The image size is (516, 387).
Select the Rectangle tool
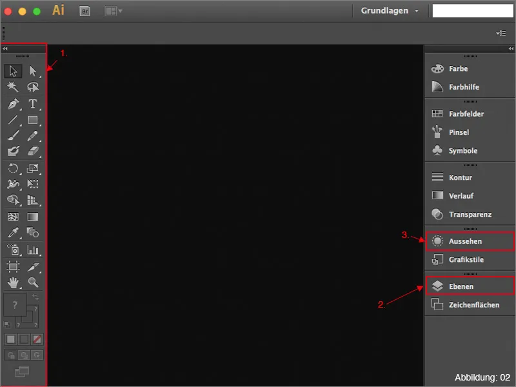pos(34,120)
